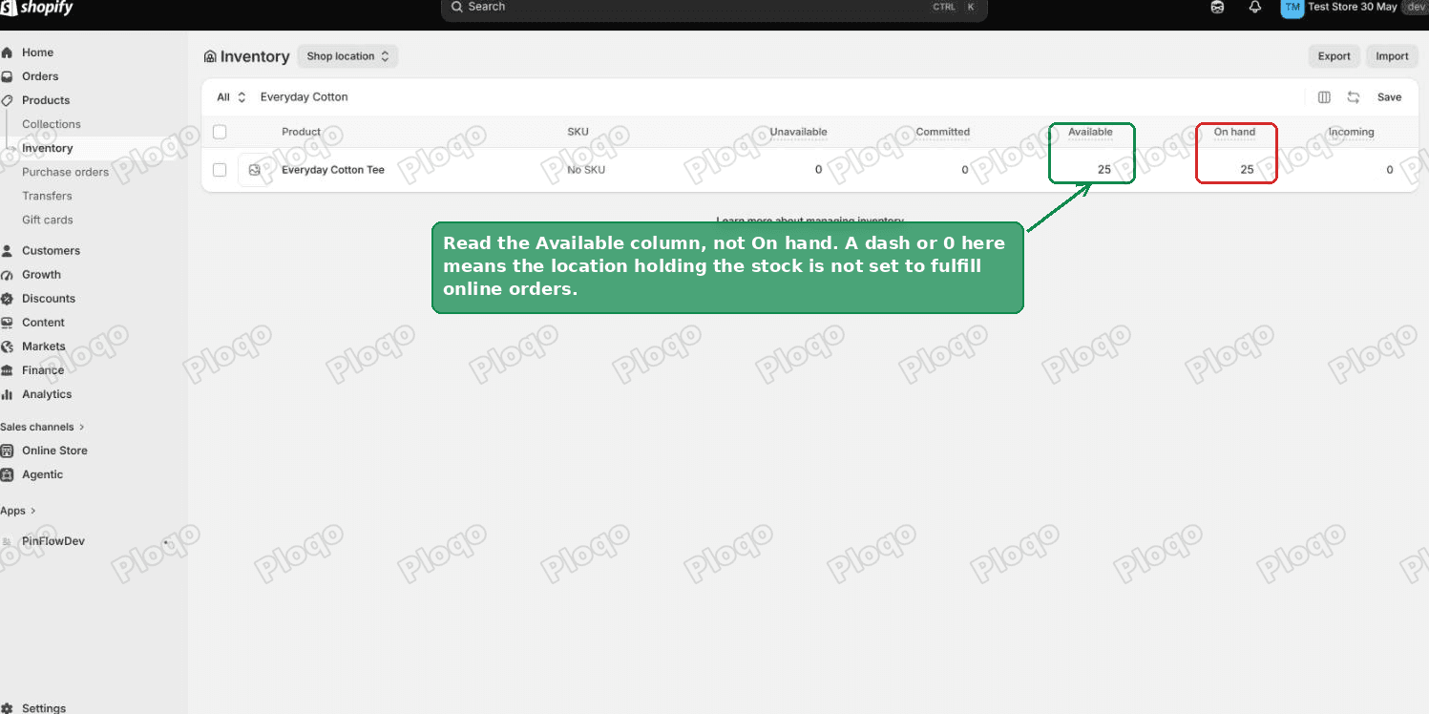Image resolution: width=1429 pixels, height=714 pixels.
Task: Click the Agentic channel icon
Action: pyautogui.click(x=7, y=474)
